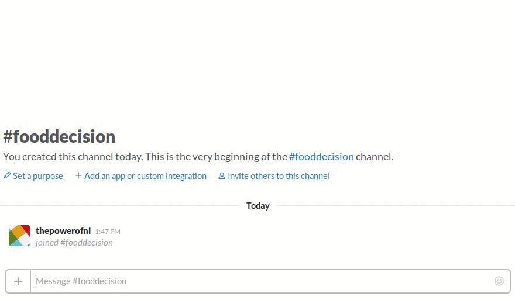Open the emoji picker smiley
Image resolution: width=515 pixels, height=300 pixels.
[499, 281]
